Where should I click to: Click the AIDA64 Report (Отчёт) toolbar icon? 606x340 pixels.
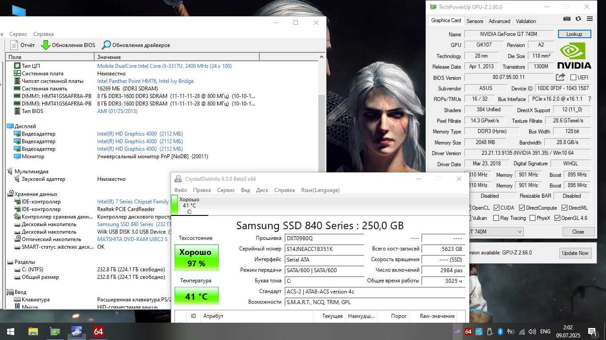pos(14,45)
